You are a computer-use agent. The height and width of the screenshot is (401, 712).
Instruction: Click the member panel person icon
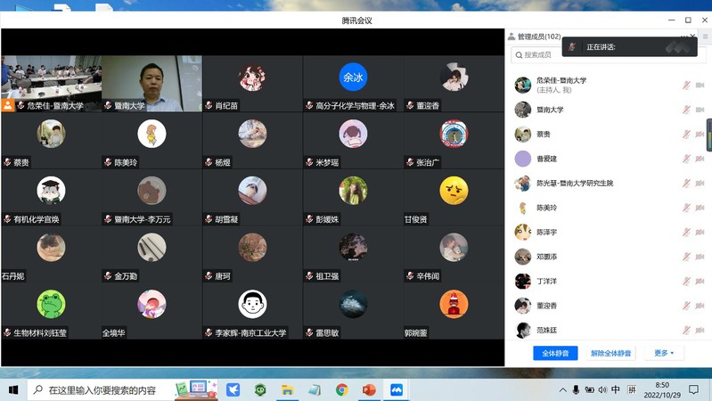click(x=511, y=37)
